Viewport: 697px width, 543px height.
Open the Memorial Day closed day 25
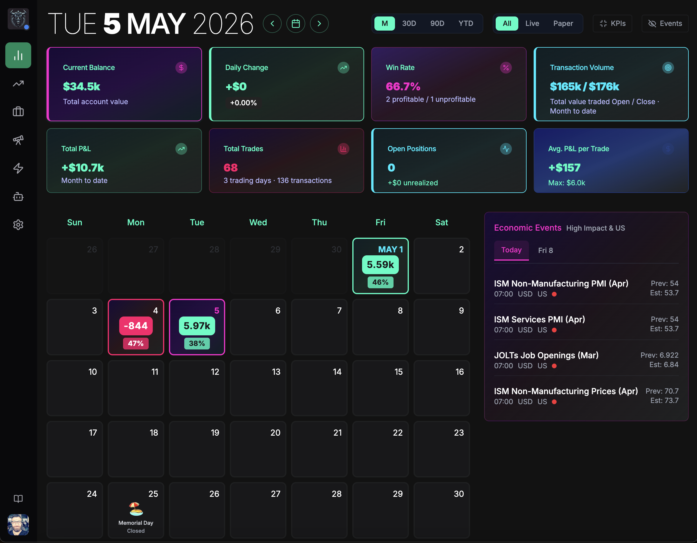tap(136, 510)
